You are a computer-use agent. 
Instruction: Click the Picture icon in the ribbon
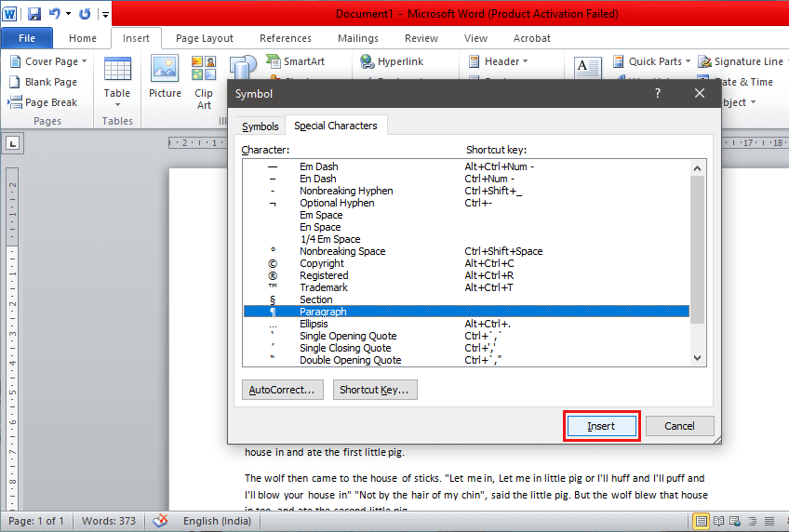coord(165,77)
